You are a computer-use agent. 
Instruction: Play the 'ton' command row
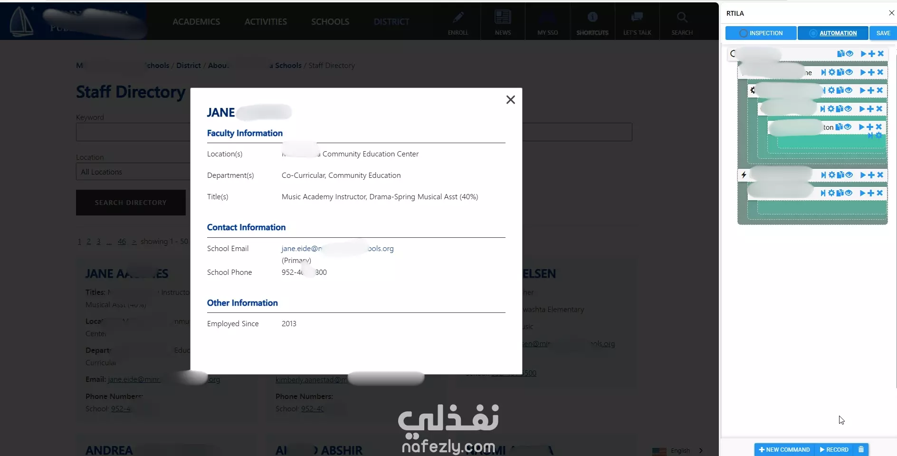point(861,127)
